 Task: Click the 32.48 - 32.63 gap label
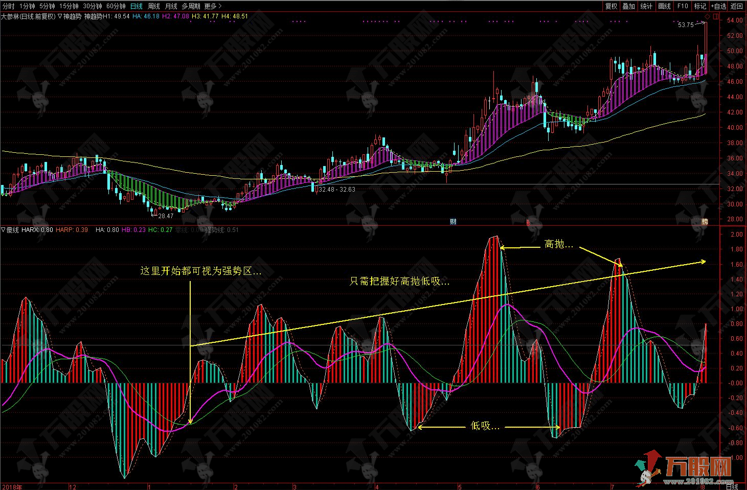click(x=337, y=190)
